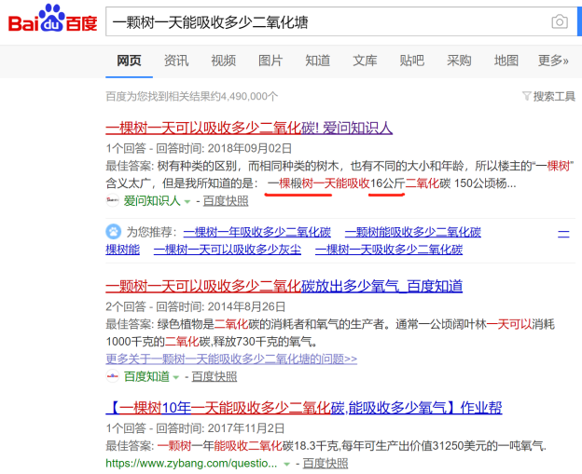Open suggestion 一棵树一天可以吸收多少灰尘
The height and width of the screenshot is (474, 582).
click(x=228, y=250)
